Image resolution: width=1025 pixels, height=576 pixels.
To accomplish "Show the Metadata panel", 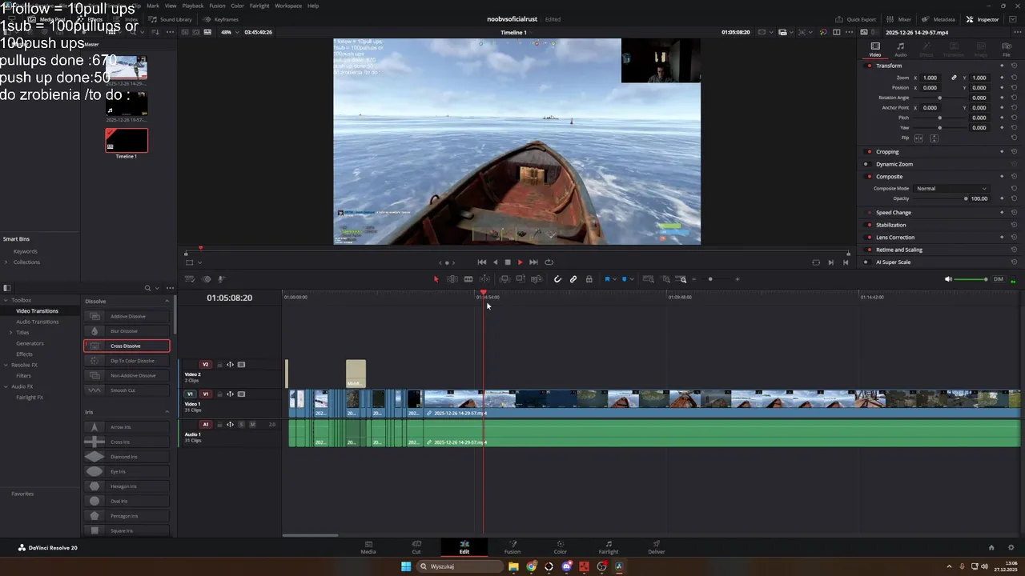I will [x=939, y=19].
